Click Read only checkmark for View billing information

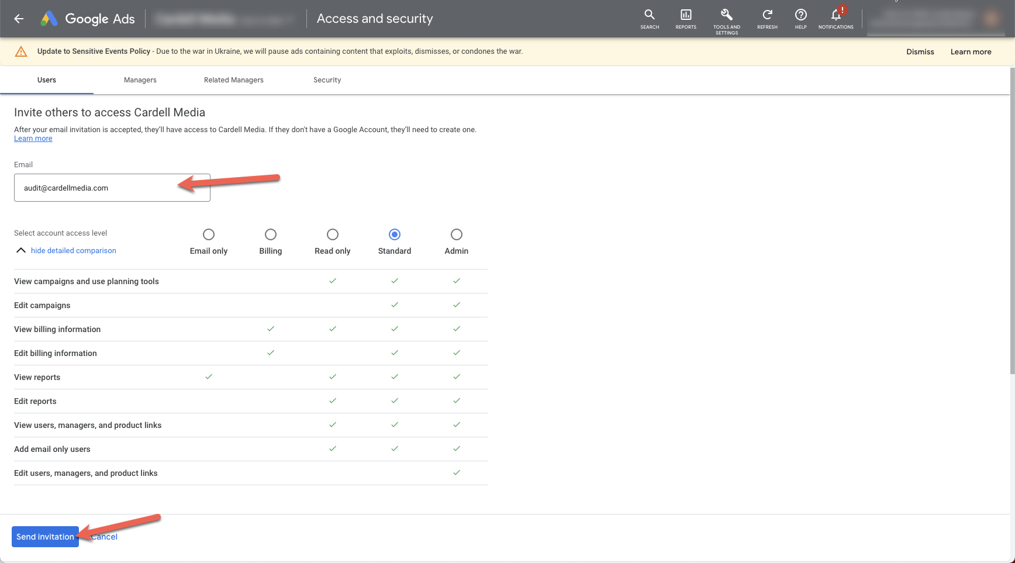pos(333,329)
